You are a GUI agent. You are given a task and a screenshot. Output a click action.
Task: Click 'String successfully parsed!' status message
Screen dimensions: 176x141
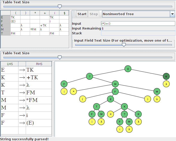click(x=24, y=139)
